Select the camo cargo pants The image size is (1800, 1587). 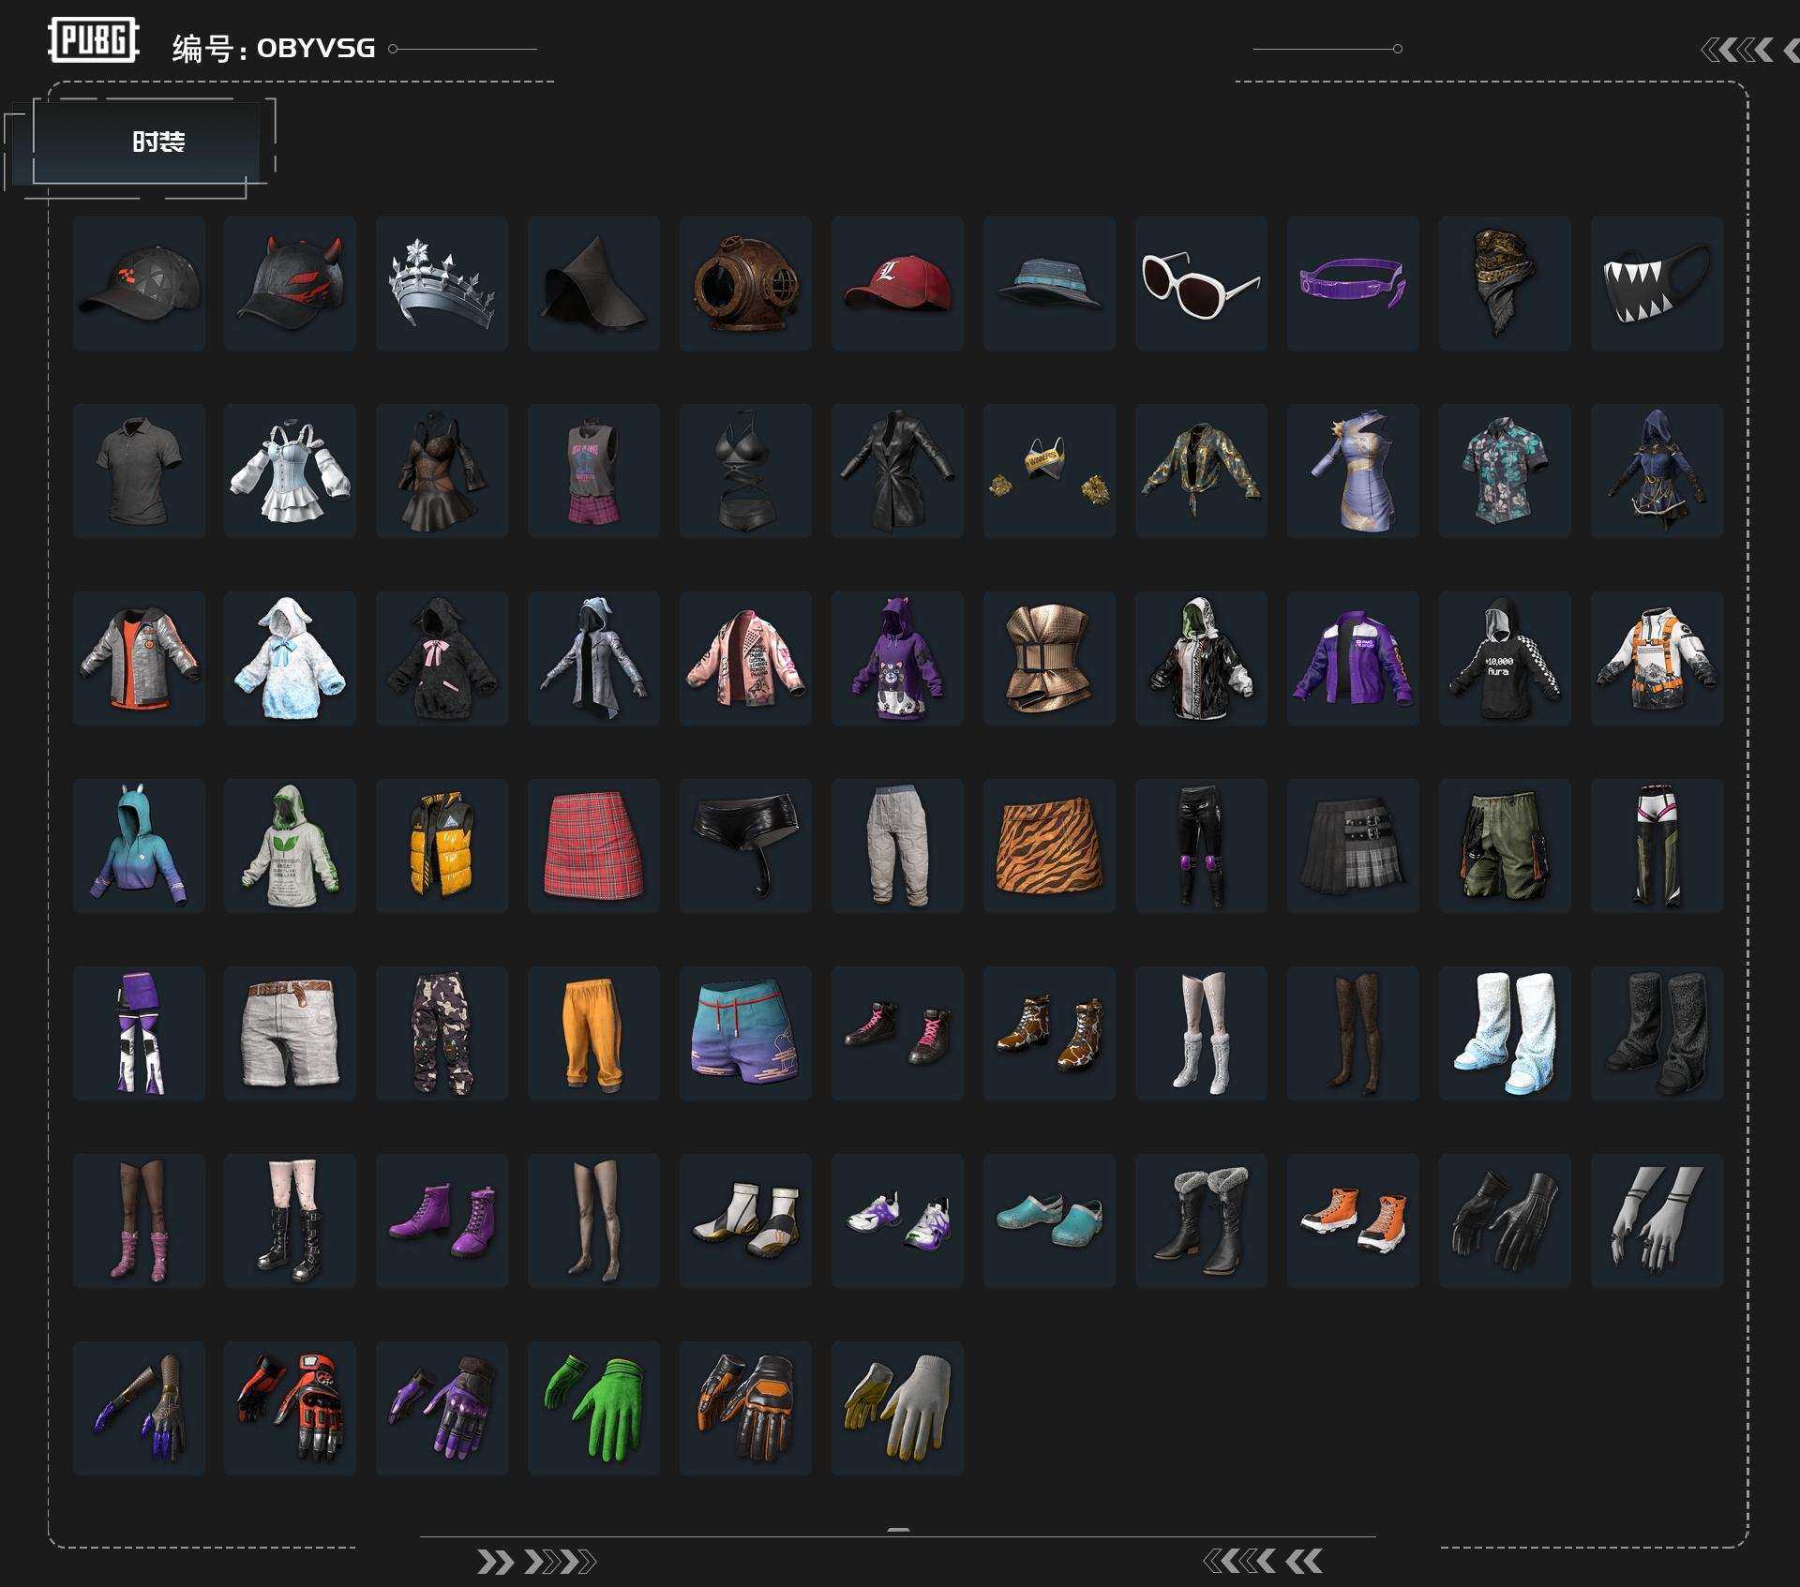[x=442, y=1033]
